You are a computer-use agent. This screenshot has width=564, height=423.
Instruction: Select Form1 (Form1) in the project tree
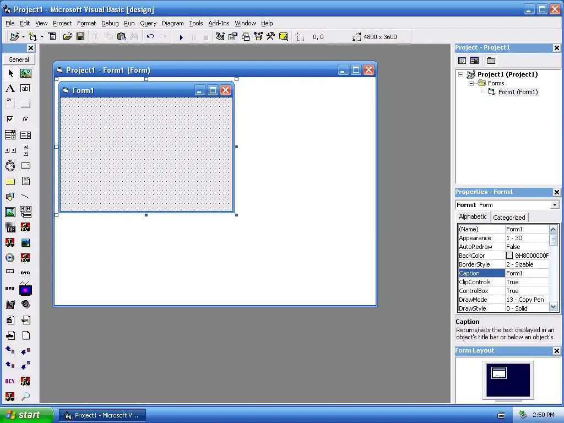[518, 92]
